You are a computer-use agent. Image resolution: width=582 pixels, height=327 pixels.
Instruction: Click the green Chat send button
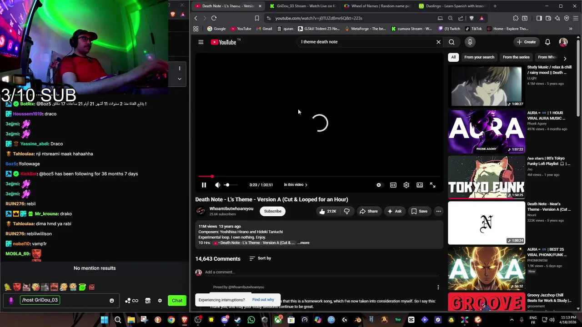pos(177,300)
